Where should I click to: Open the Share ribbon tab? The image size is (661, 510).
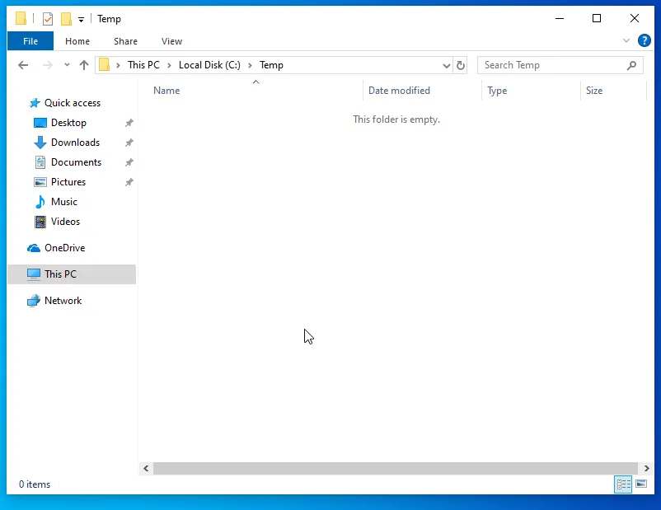125,41
